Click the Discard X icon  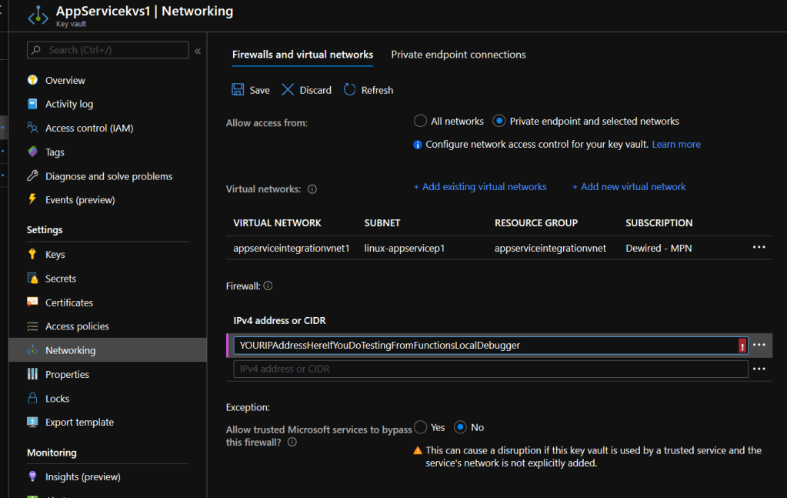tap(288, 90)
